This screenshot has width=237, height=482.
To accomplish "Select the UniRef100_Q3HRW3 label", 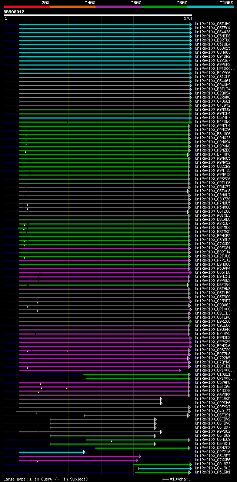I will coord(213,52).
